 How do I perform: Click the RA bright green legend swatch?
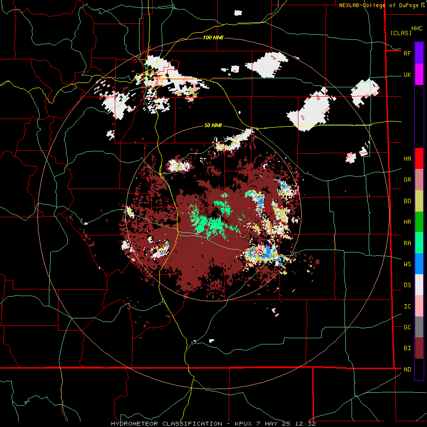tap(419, 243)
